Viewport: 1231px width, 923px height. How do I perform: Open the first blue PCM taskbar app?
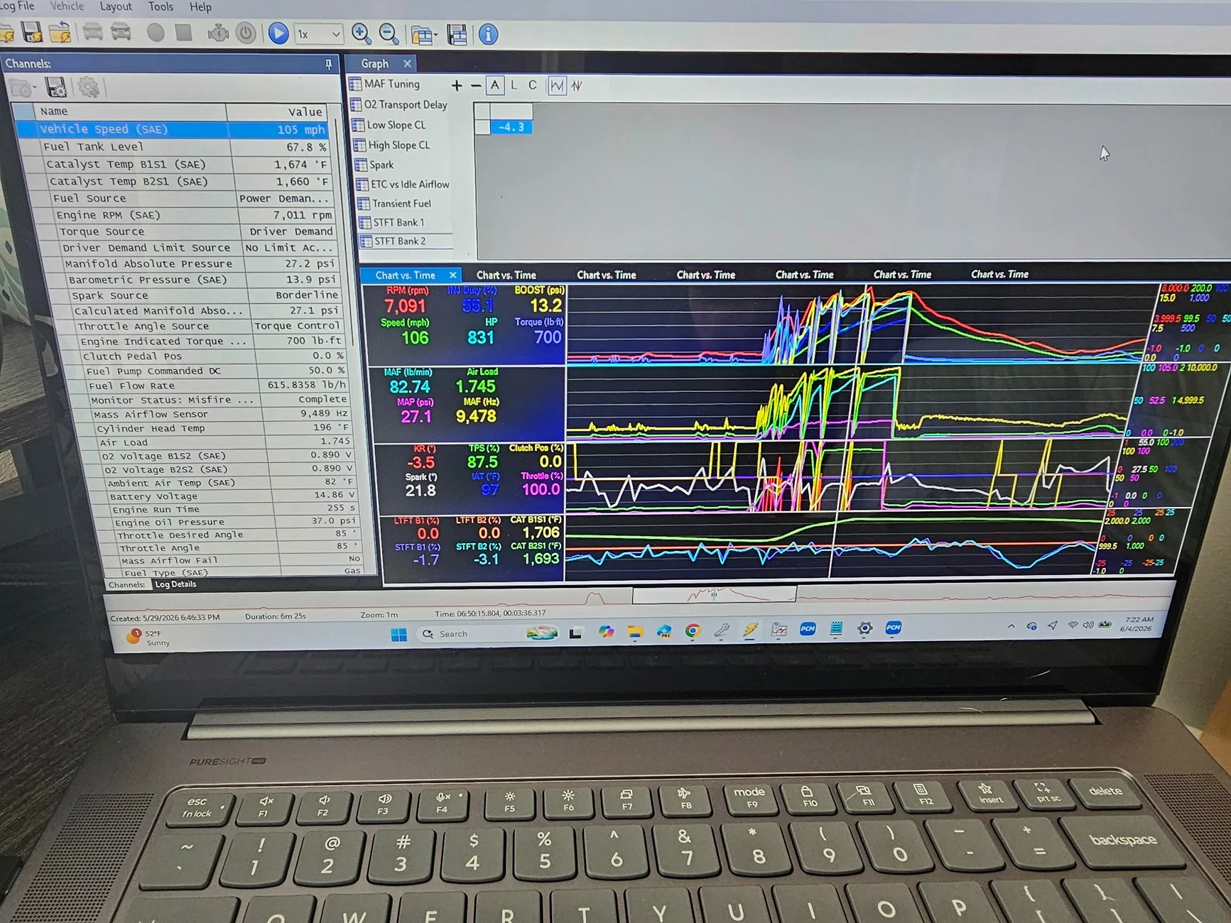[808, 629]
